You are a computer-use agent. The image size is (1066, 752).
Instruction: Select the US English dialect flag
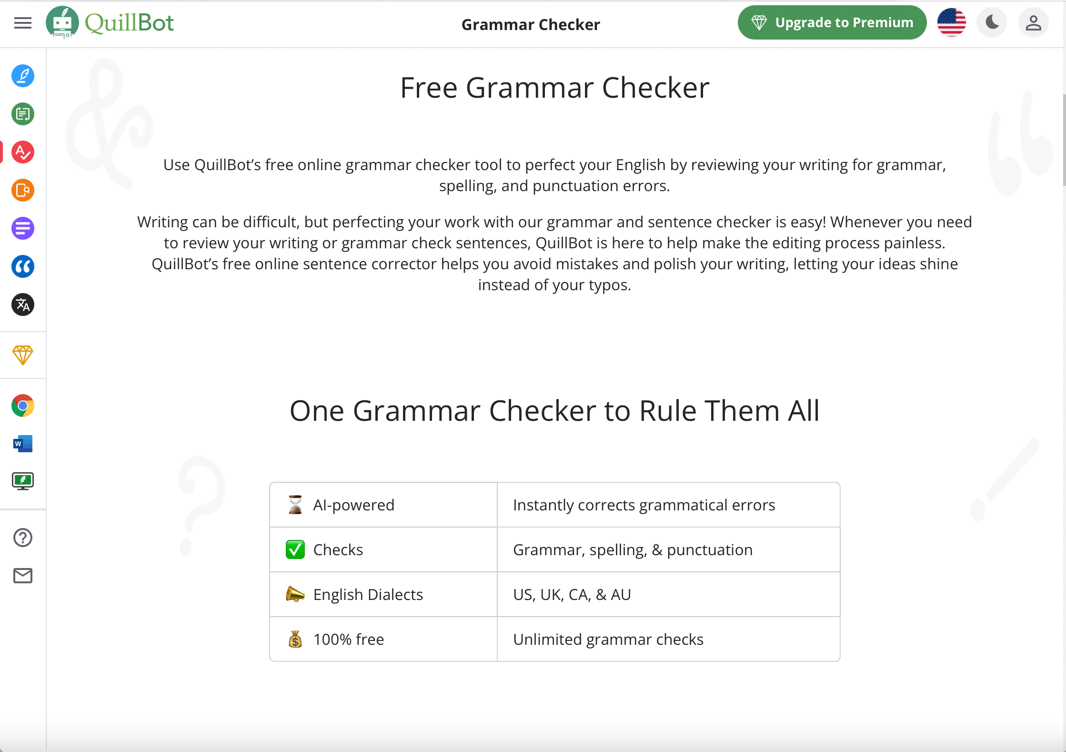952,22
